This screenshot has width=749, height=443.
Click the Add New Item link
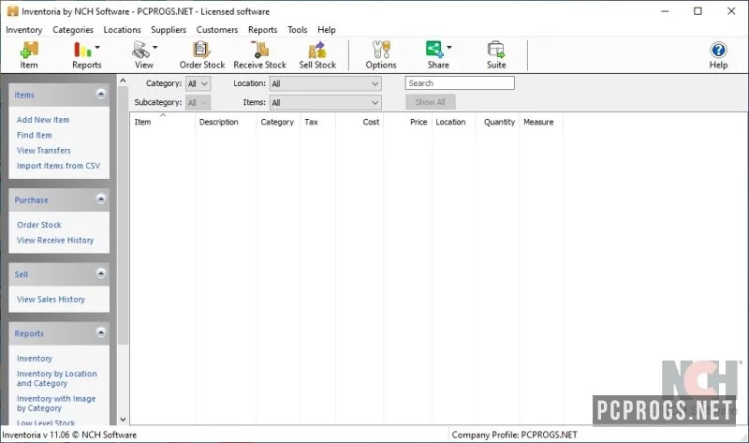point(43,120)
